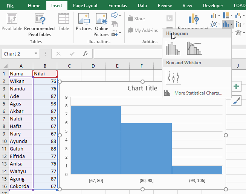Click the Ayunda name cell
The image size is (246, 194).
[21, 141]
